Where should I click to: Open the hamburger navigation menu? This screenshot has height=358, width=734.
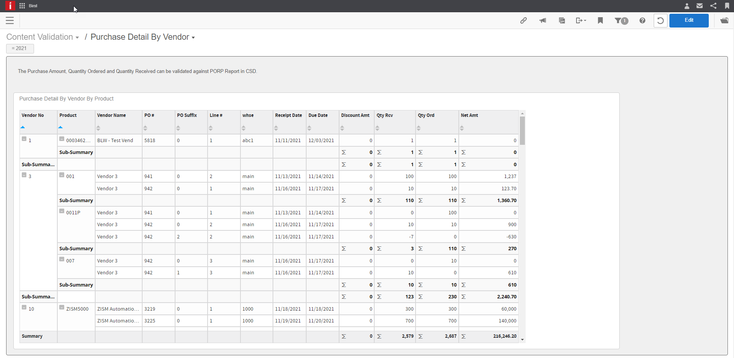click(x=10, y=21)
